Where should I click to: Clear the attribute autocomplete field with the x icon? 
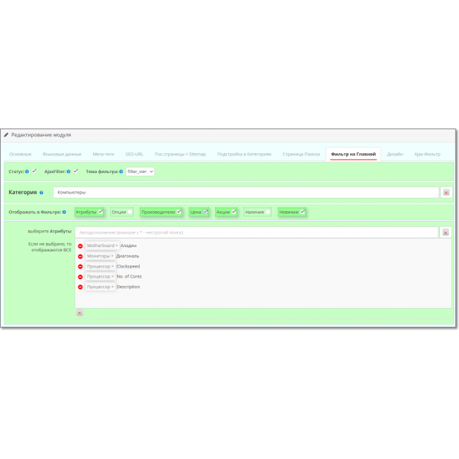click(x=446, y=232)
